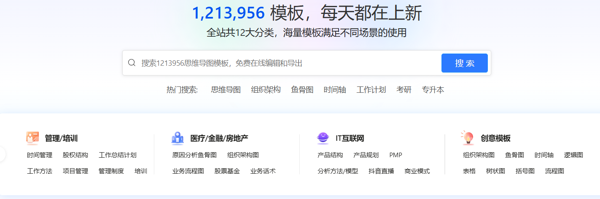Go to 逻辑图 link
The width and height of the screenshot is (600, 199).
573,155
